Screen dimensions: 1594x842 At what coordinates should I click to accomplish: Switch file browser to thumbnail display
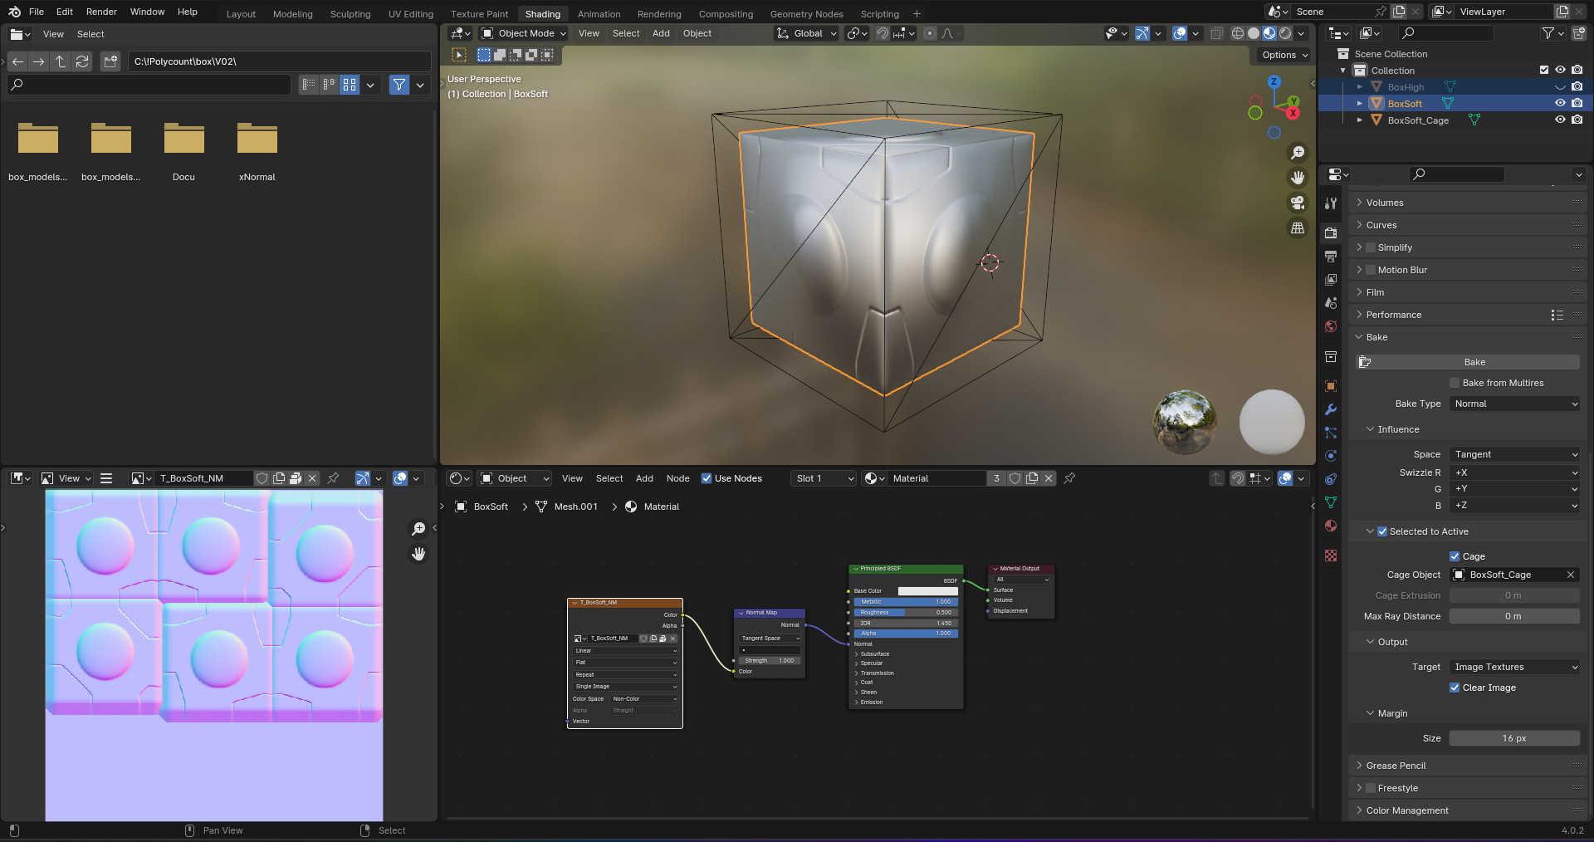(350, 85)
